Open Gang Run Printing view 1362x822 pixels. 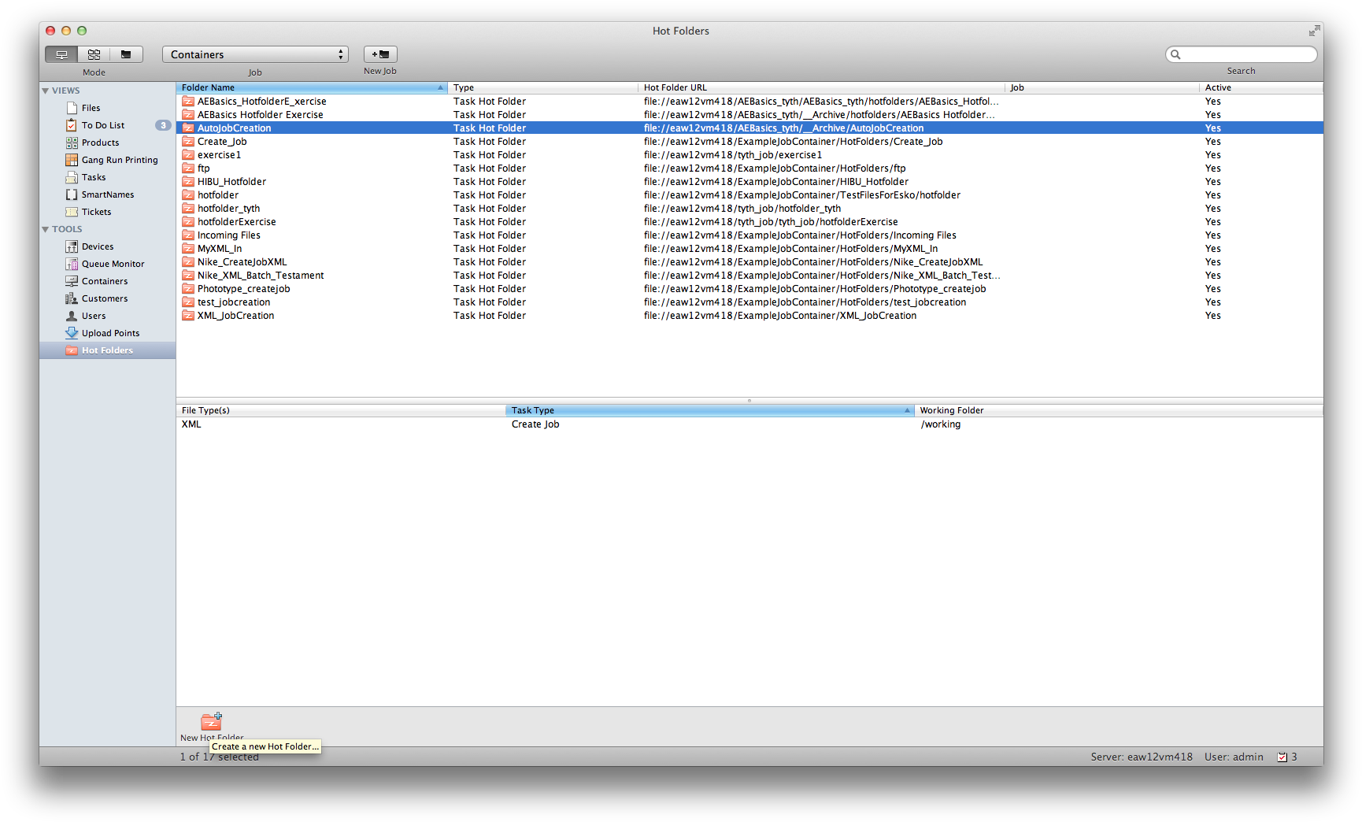pyautogui.click(x=119, y=160)
